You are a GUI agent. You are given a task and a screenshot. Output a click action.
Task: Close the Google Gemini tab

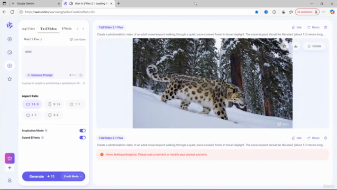(58, 4)
